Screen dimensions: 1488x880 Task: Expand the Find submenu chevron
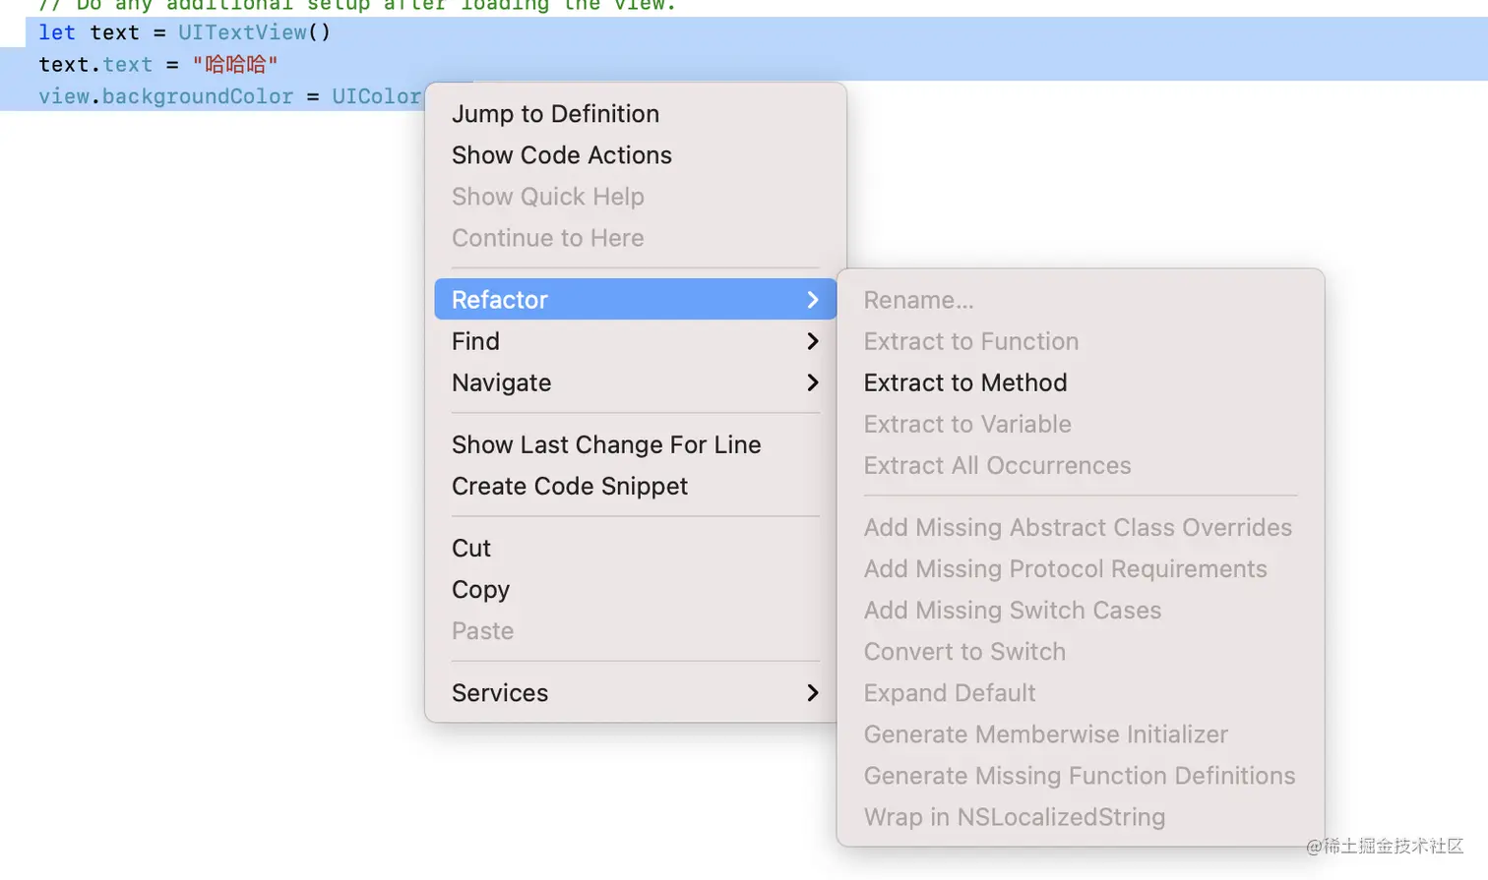813,341
